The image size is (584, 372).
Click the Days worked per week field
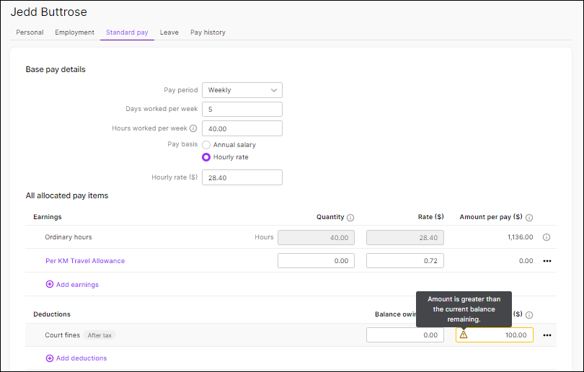tap(242, 110)
